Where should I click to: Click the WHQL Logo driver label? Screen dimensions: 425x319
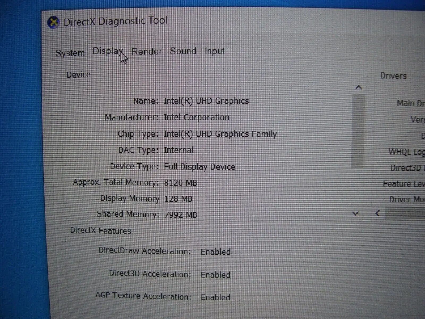pos(407,152)
